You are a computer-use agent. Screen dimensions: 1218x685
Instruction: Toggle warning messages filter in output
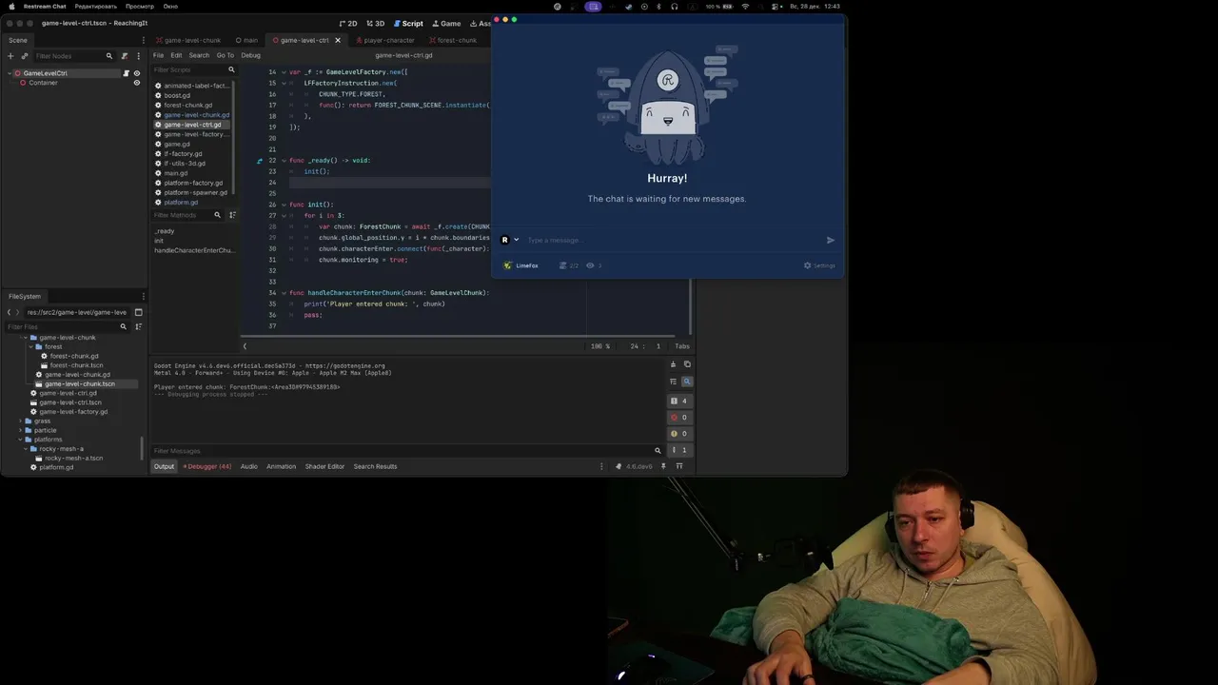(679, 434)
